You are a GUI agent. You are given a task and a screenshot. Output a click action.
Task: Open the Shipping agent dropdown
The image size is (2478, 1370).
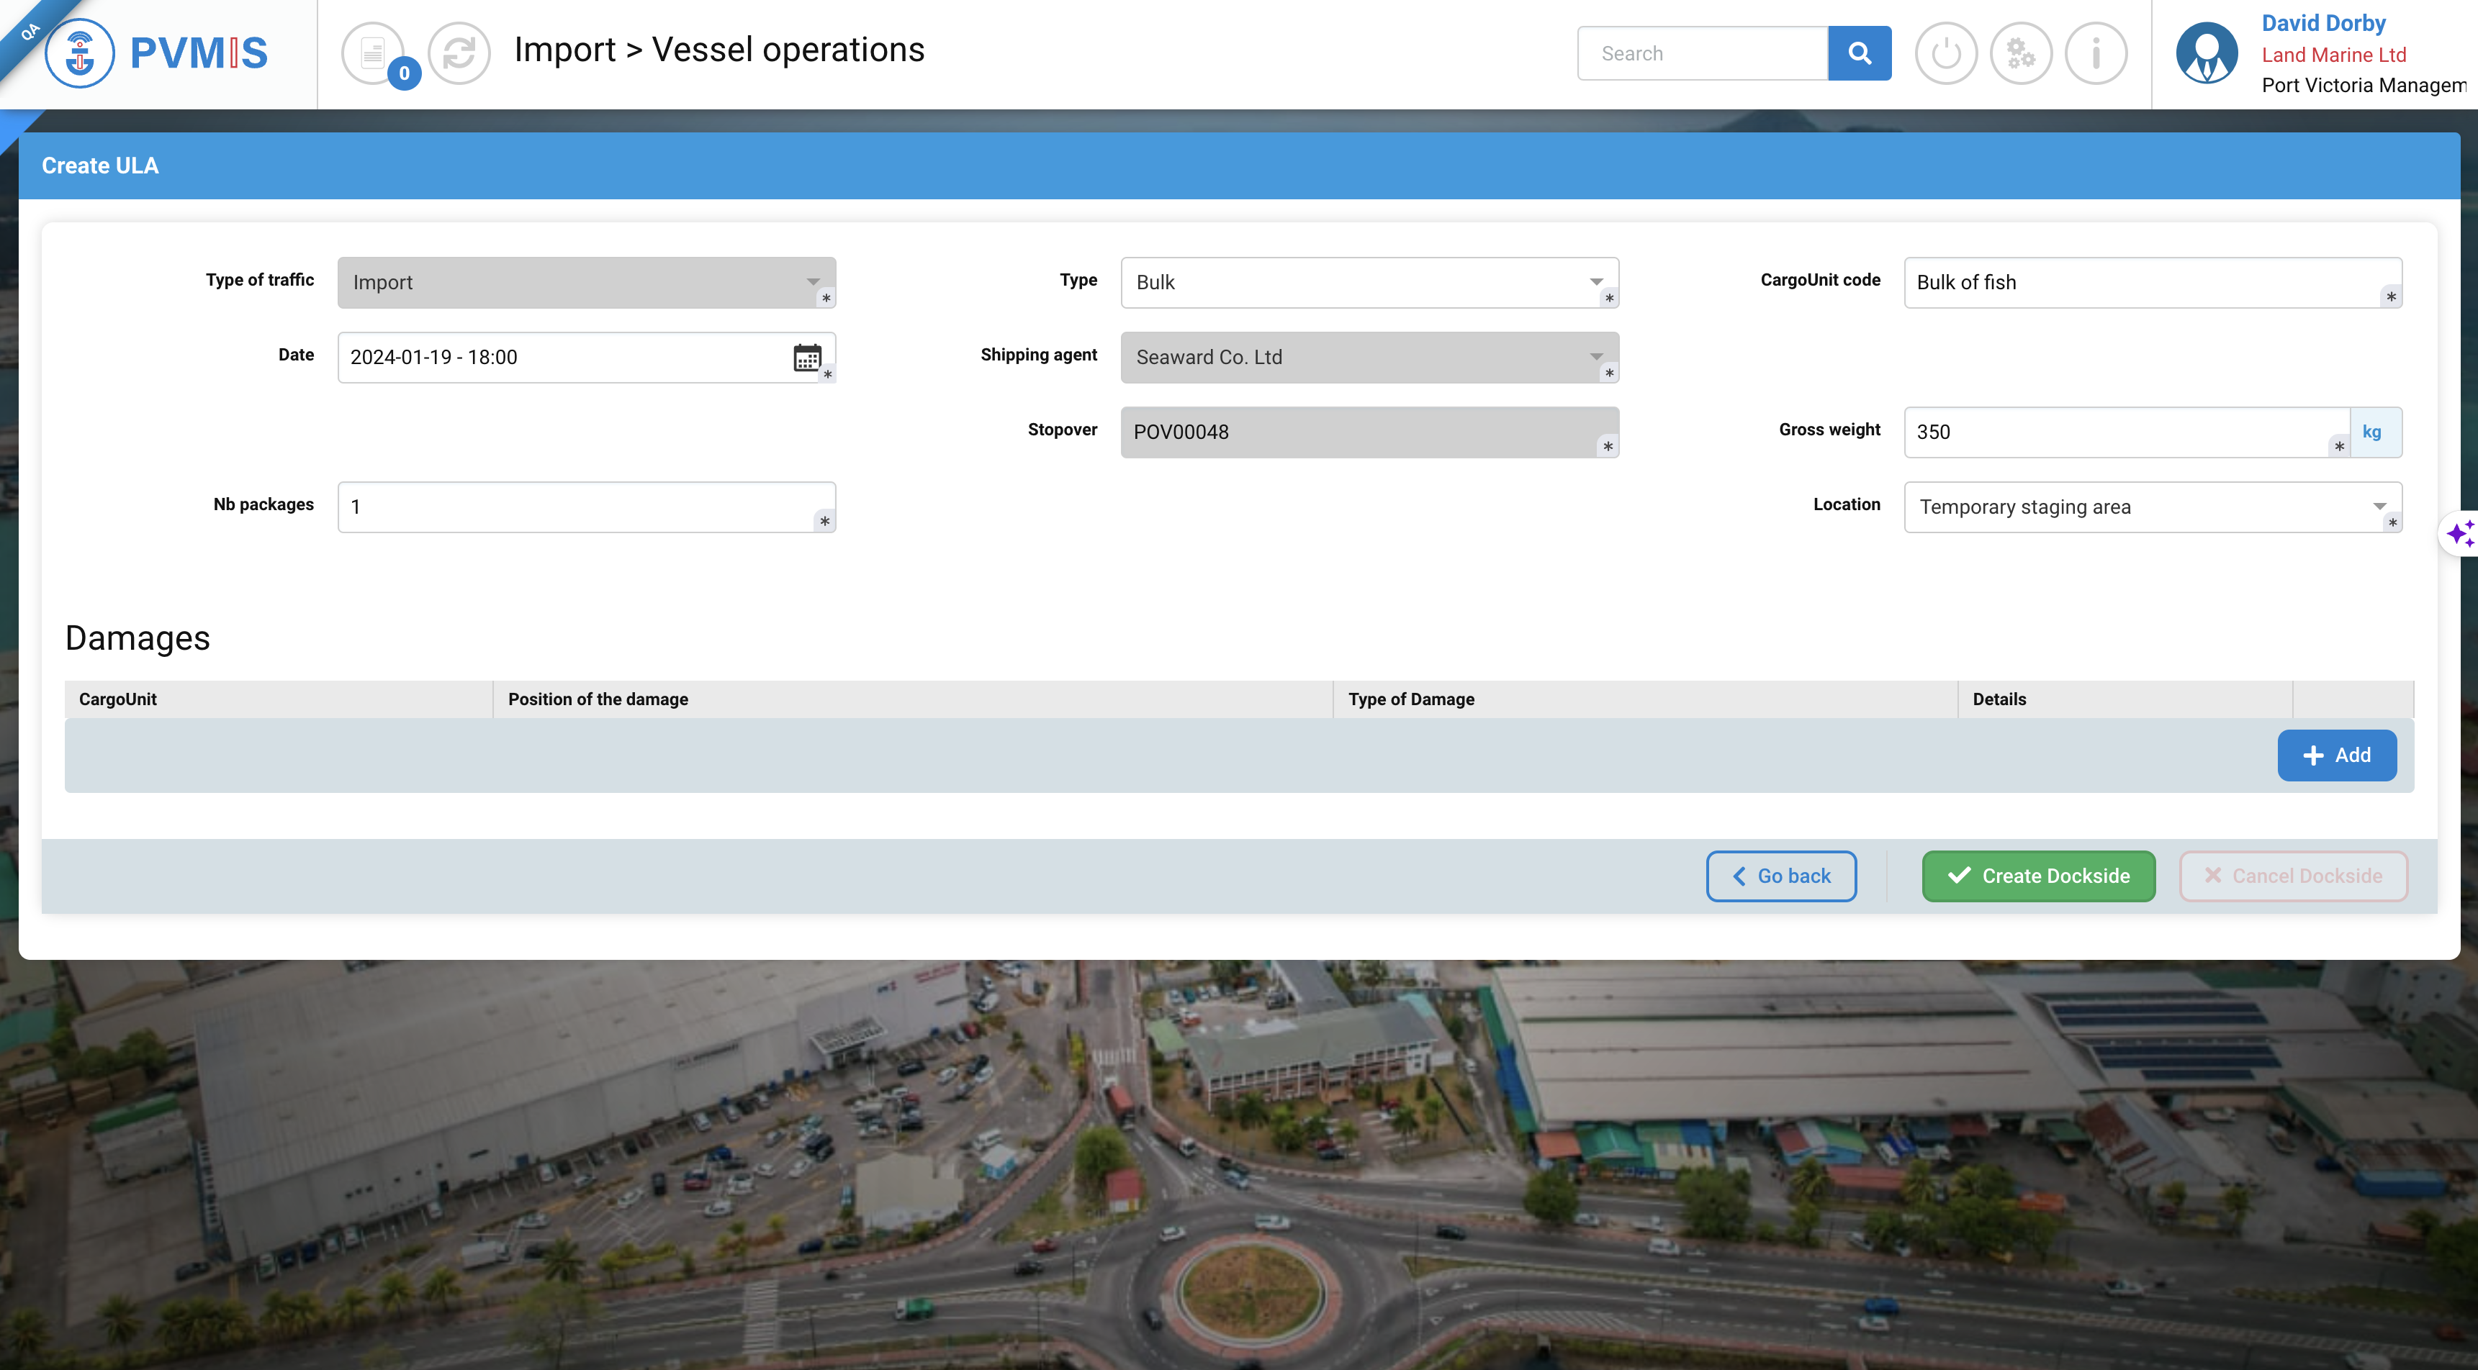(x=1369, y=357)
